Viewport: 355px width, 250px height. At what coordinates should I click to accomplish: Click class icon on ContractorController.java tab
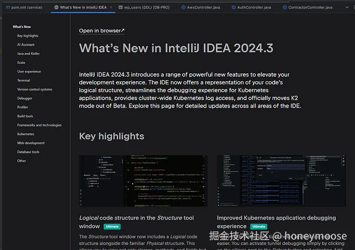coord(285,7)
